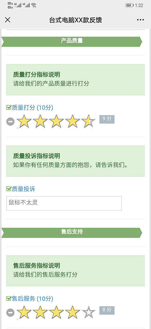Reset quality rating with minus icon
The height and width of the screenshot is (329, 151).
10,121
